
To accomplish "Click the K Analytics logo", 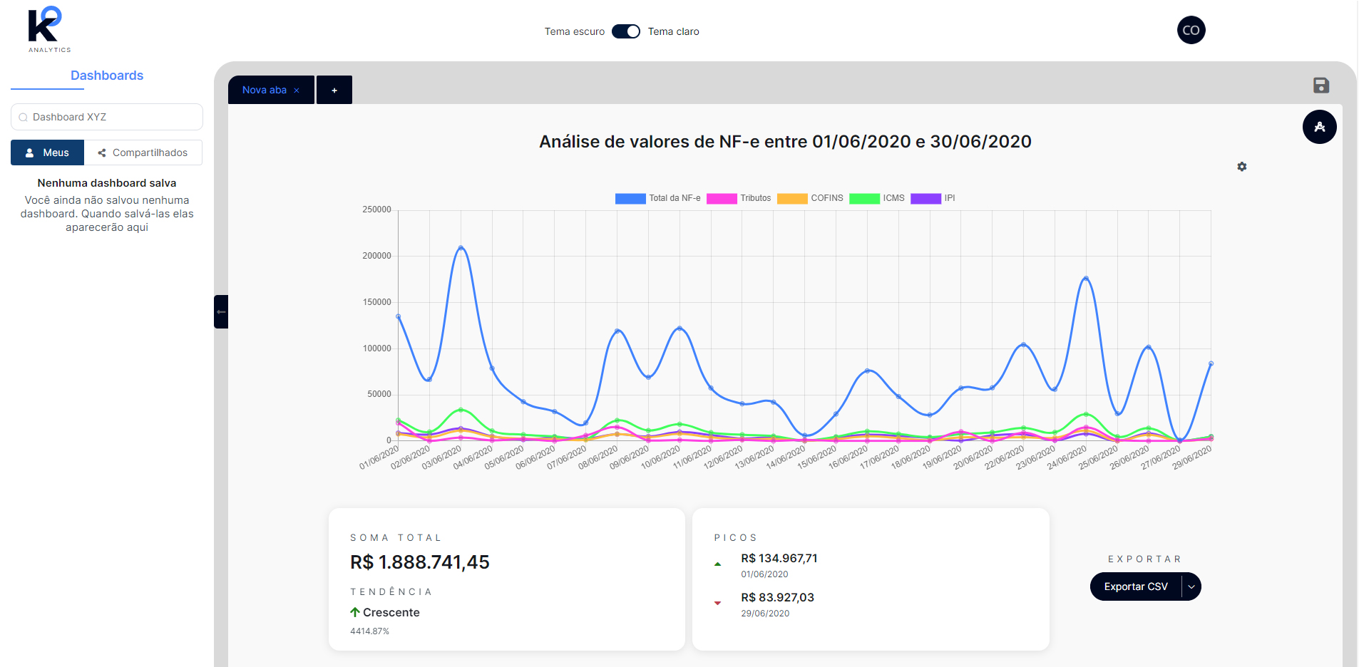I will 48,29.
